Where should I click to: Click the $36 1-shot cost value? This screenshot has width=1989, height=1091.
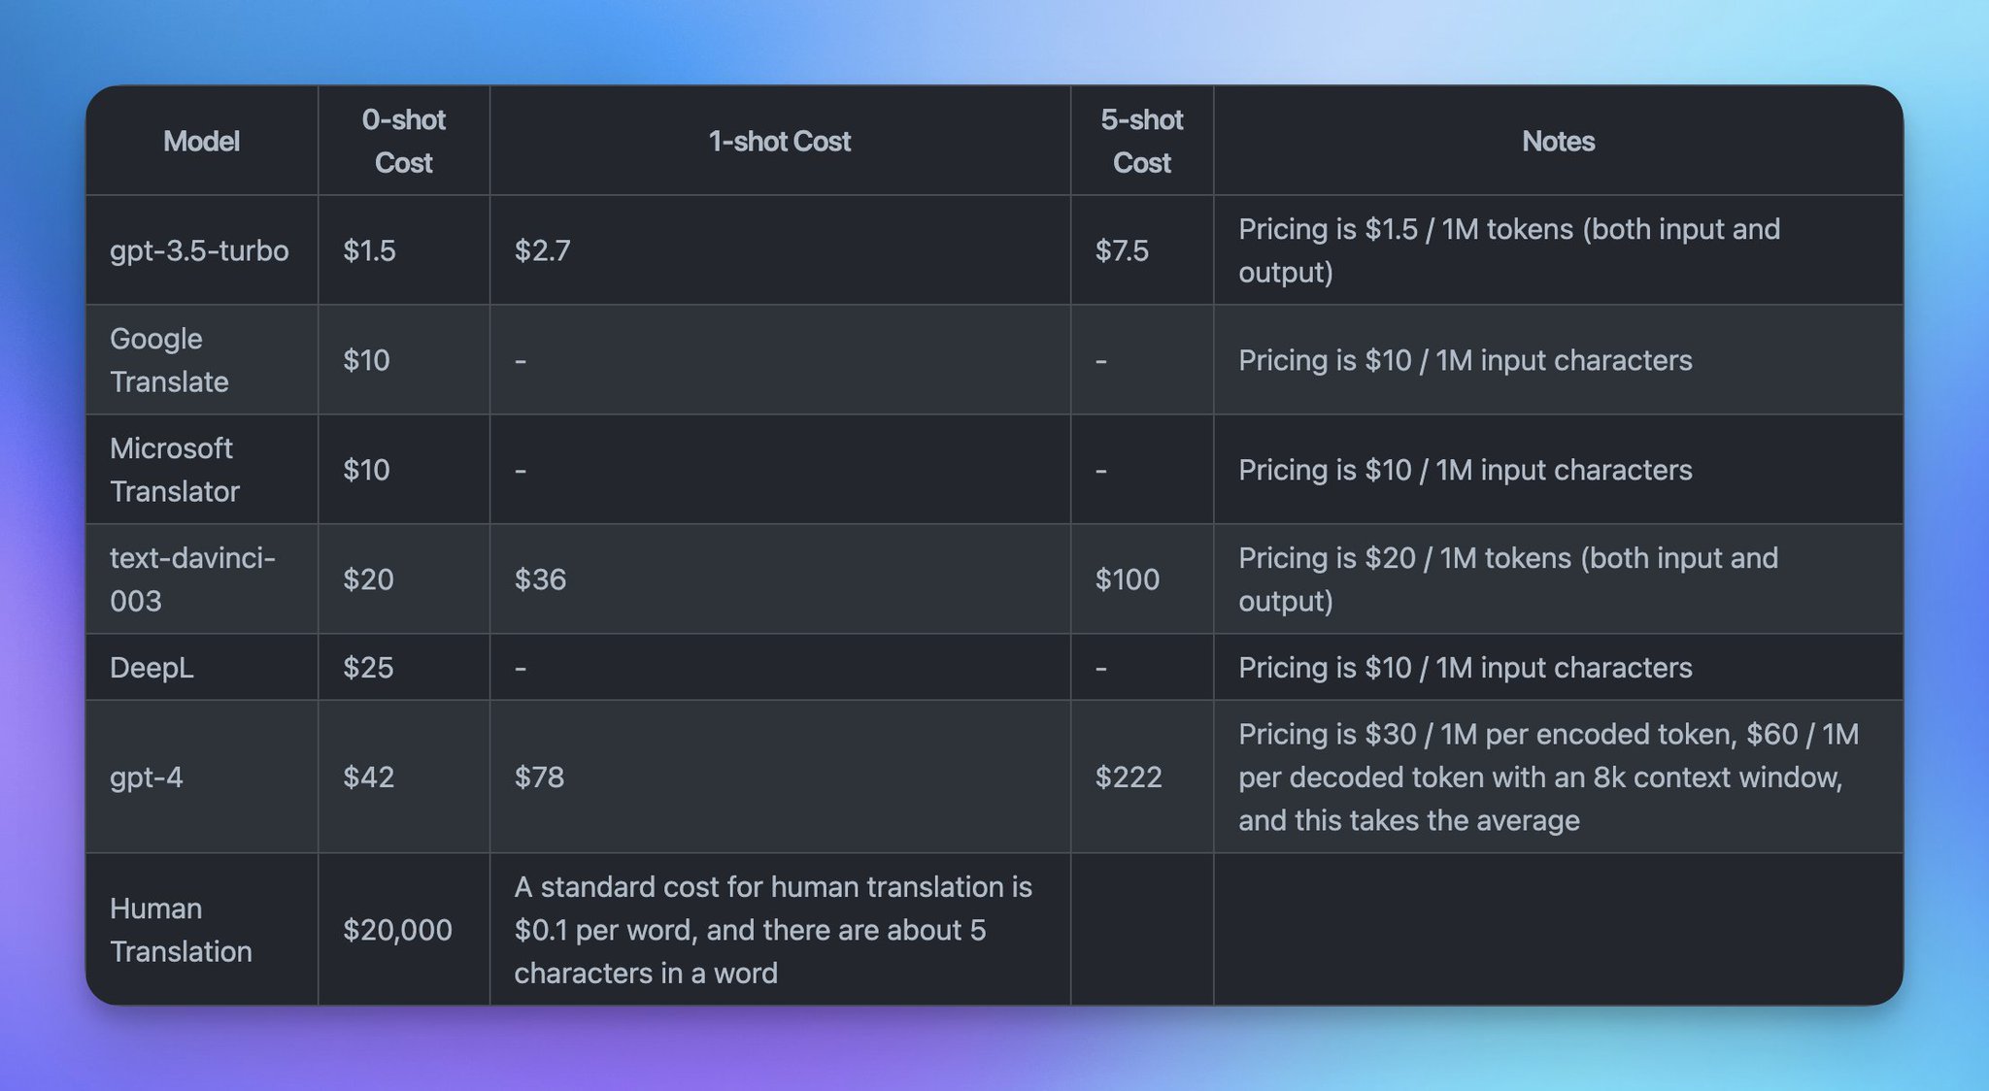540,579
